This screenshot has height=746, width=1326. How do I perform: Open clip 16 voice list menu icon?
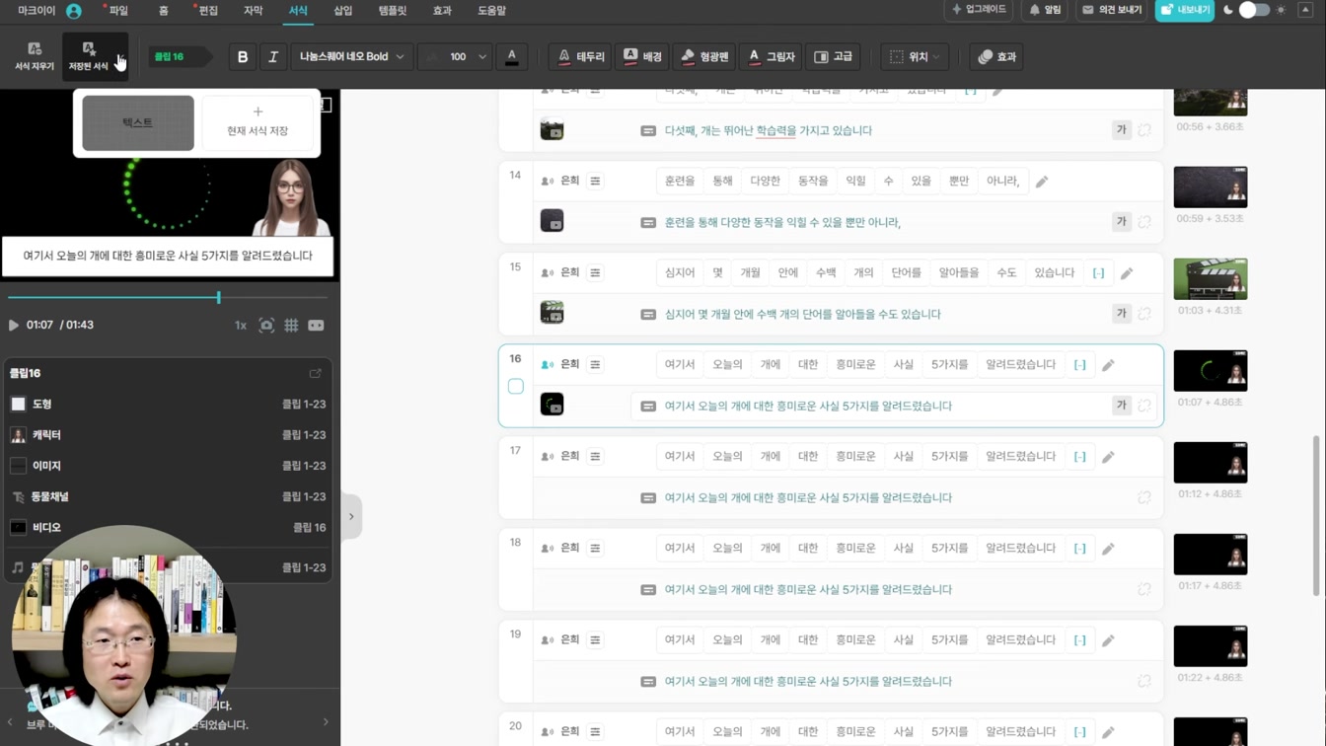point(595,364)
